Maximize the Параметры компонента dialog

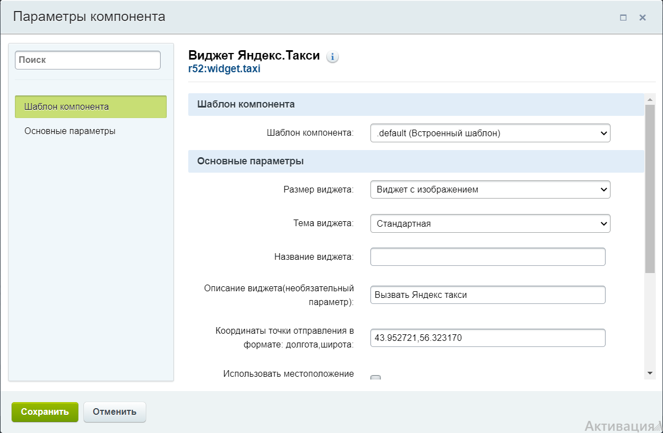click(x=623, y=18)
